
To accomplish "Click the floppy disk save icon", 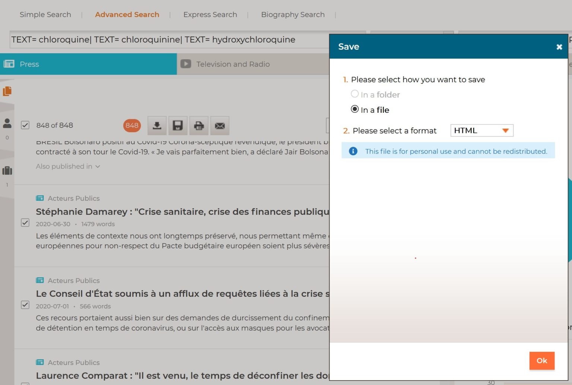I will click(178, 125).
